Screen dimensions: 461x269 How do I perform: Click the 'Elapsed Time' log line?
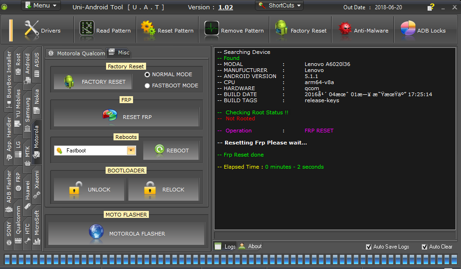click(x=270, y=167)
